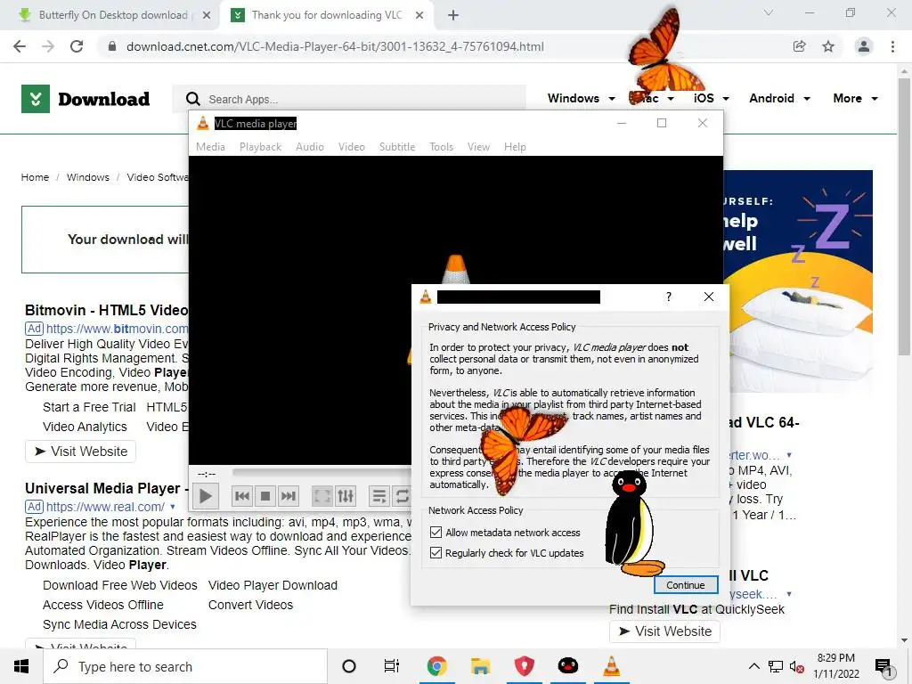The image size is (912, 684).
Task: Click the CNET Download logo
Action: pos(85,99)
